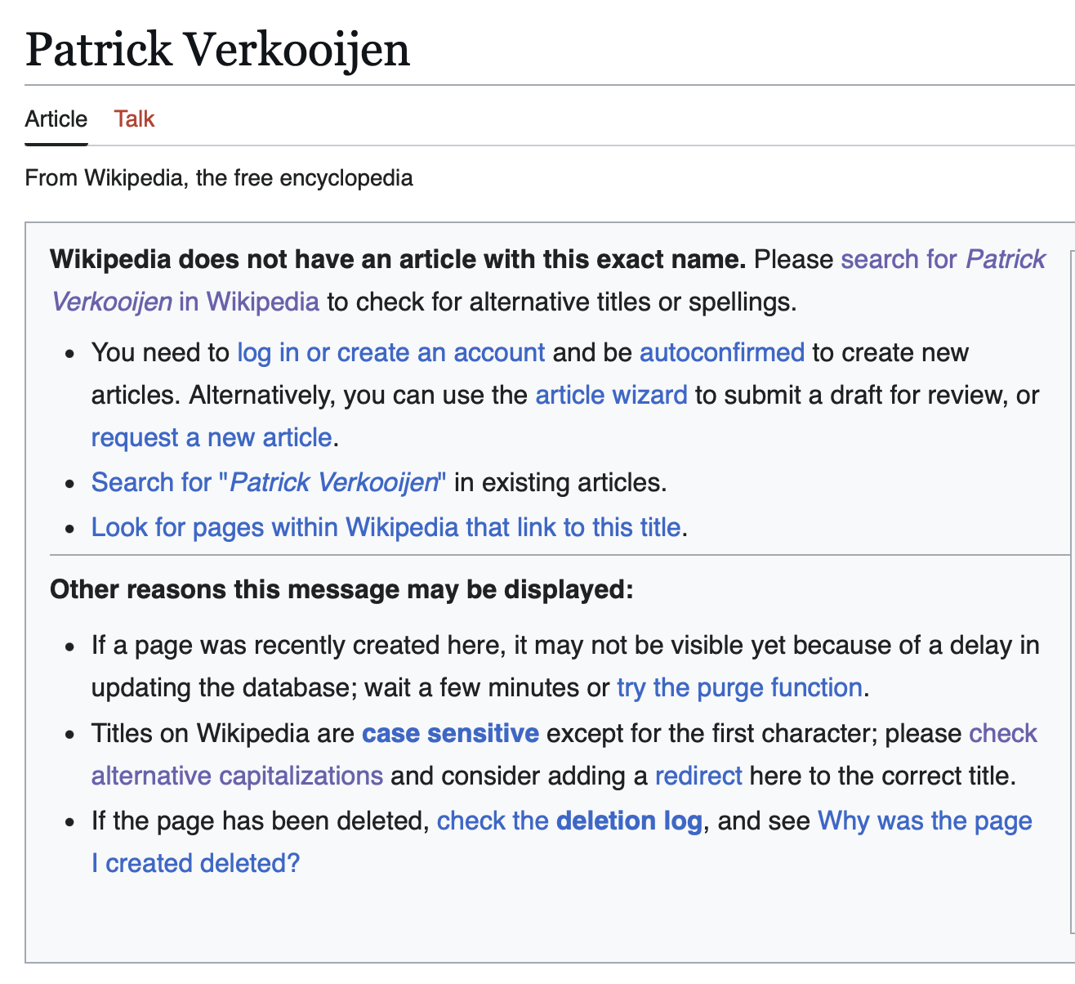
Task: Select the Article tab
Action: [x=56, y=119]
